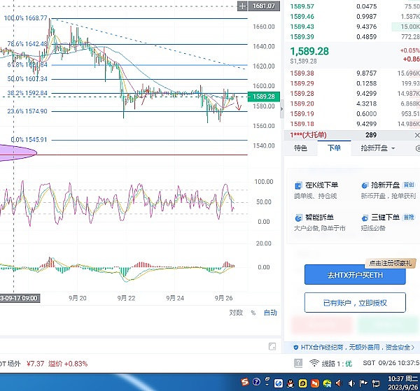Click 去HTX开户买ETH button
Image resolution: width=420 pixels, height=391 pixels.
coord(355,275)
